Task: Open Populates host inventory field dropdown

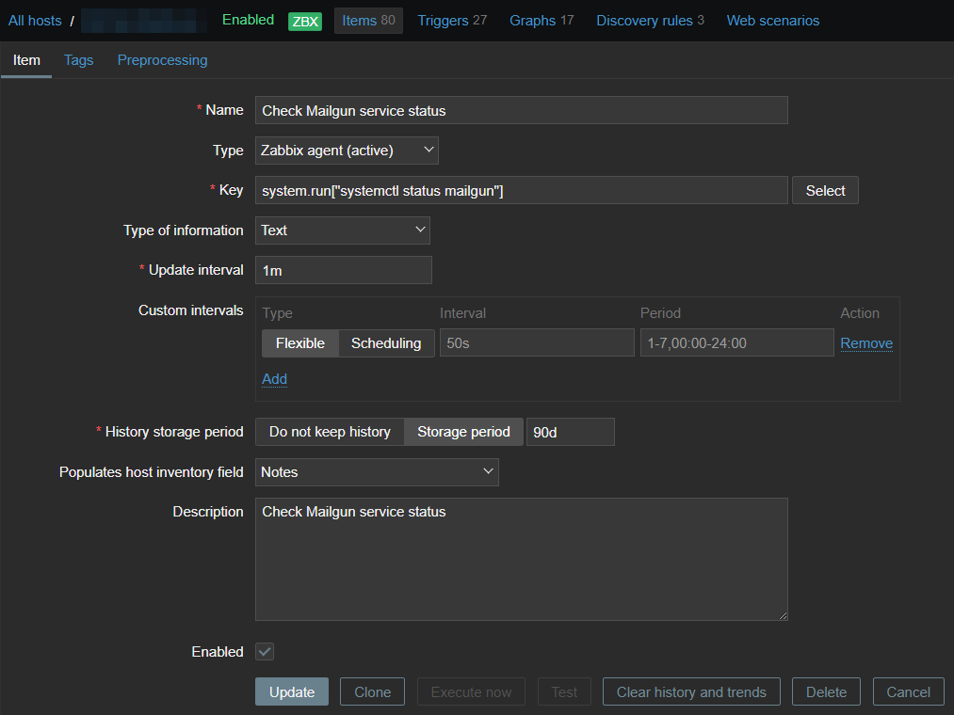Action: point(377,472)
